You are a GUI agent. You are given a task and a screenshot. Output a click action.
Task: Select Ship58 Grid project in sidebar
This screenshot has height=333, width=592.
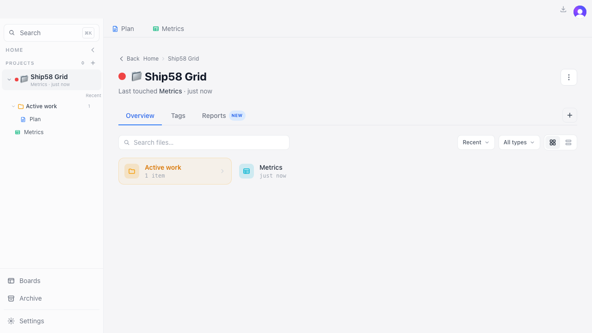pyautogui.click(x=51, y=80)
